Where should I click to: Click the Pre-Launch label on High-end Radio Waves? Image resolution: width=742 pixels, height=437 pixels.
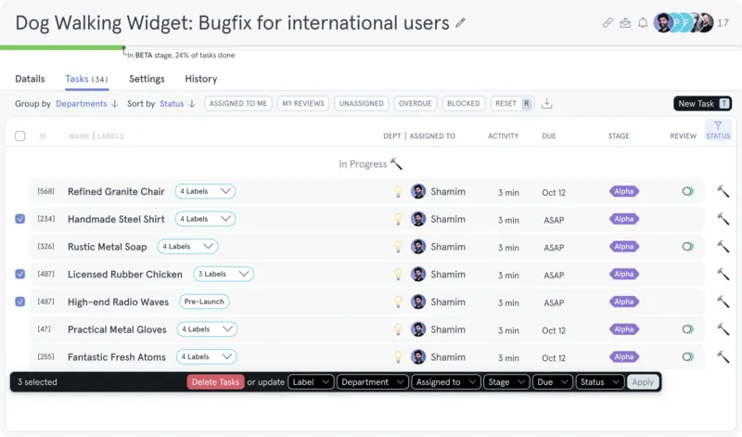tap(204, 302)
